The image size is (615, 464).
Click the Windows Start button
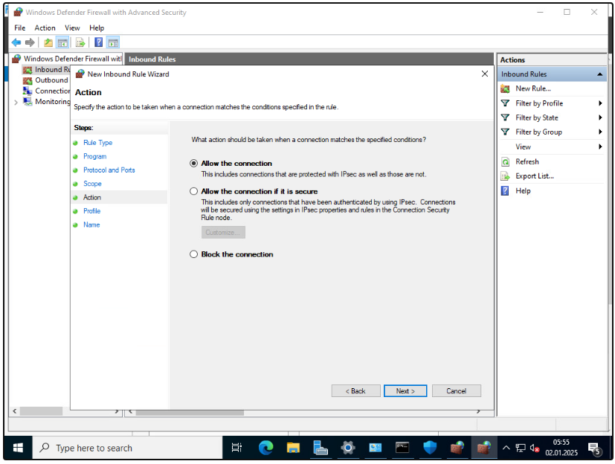tap(18, 448)
